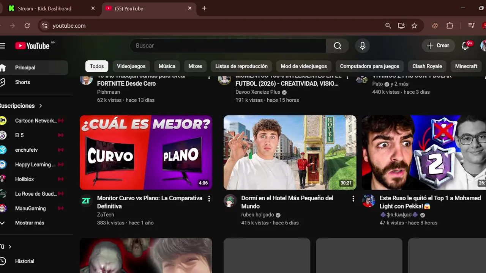Open options menu for FORTNITE Desde Cero video

click(x=209, y=77)
